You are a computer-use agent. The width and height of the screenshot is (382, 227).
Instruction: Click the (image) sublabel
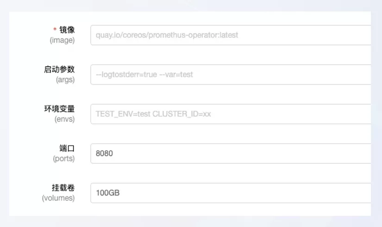click(62, 40)
